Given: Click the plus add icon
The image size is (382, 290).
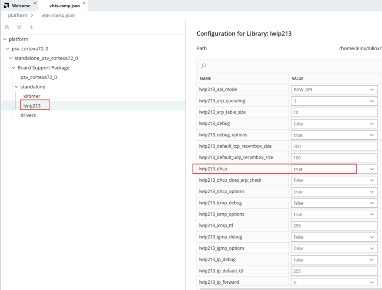Looking at the screenshot, I should [x=32, y=27].
